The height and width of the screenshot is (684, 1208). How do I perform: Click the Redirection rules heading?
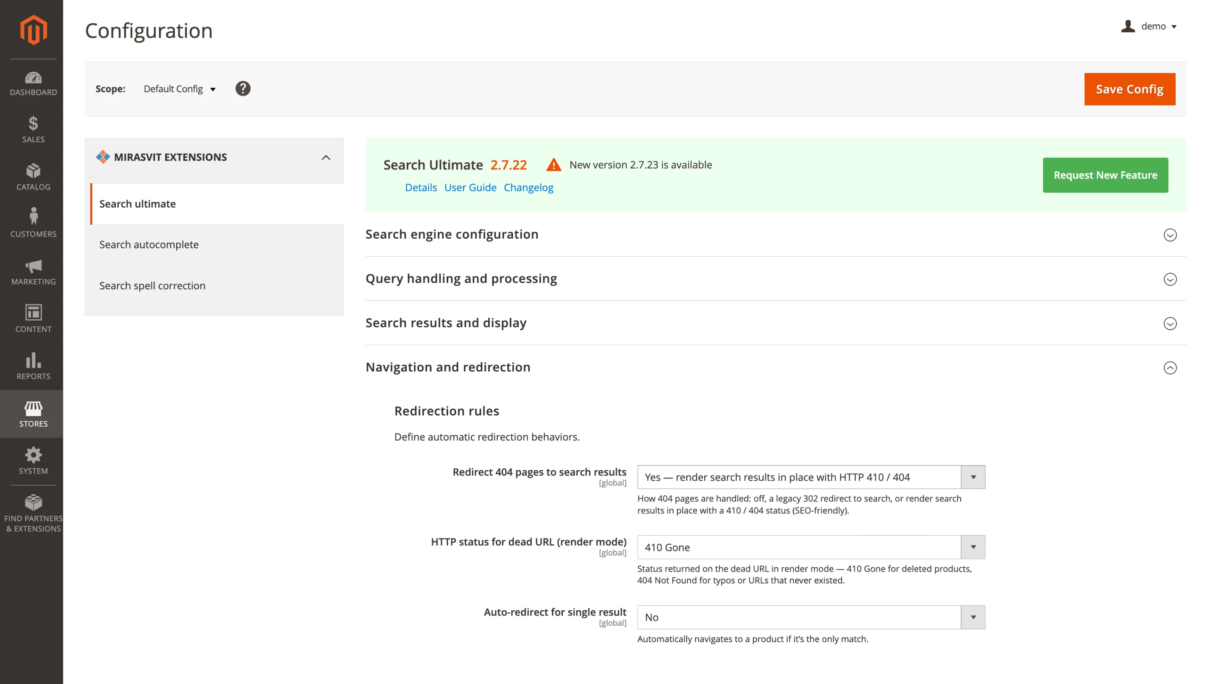(447, 411)
